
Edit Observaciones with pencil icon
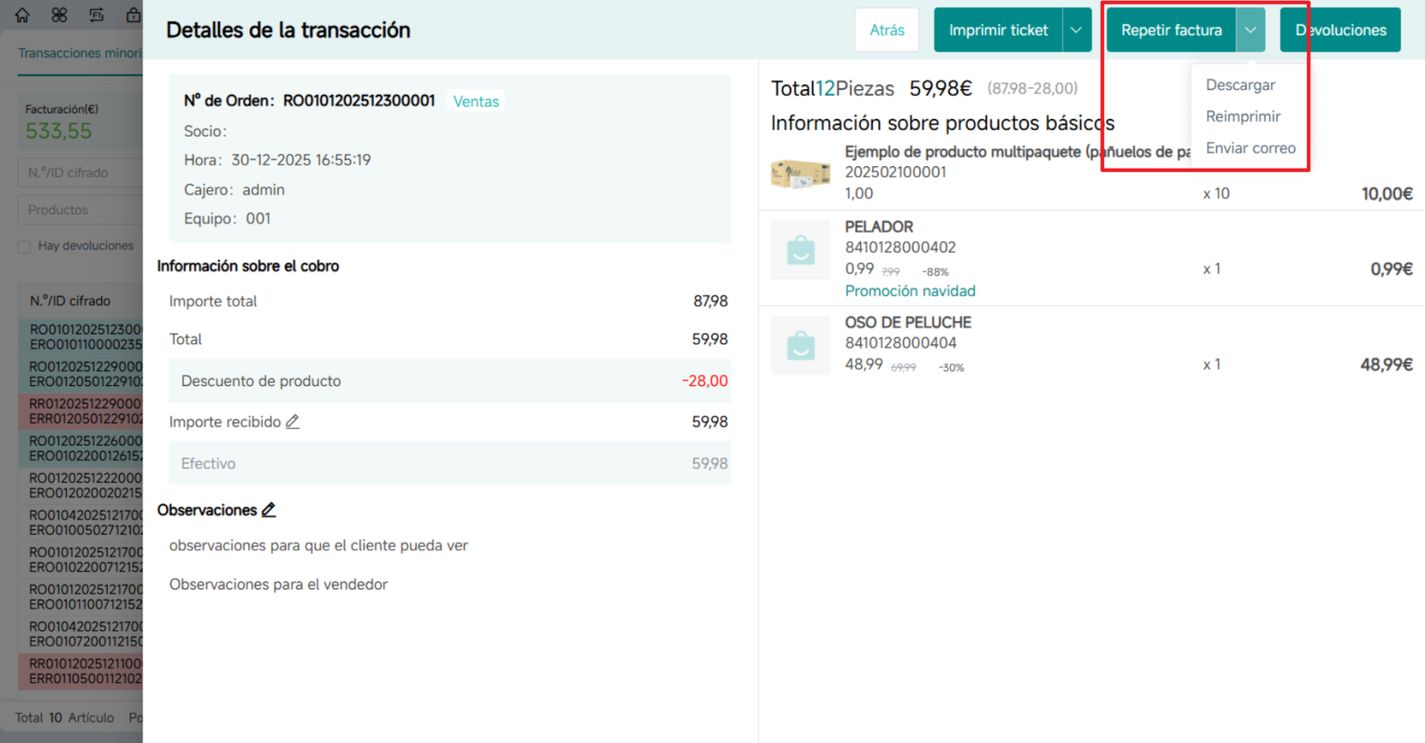269,510
